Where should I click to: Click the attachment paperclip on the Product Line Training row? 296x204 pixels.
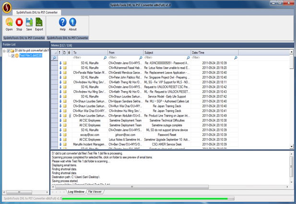70,116
